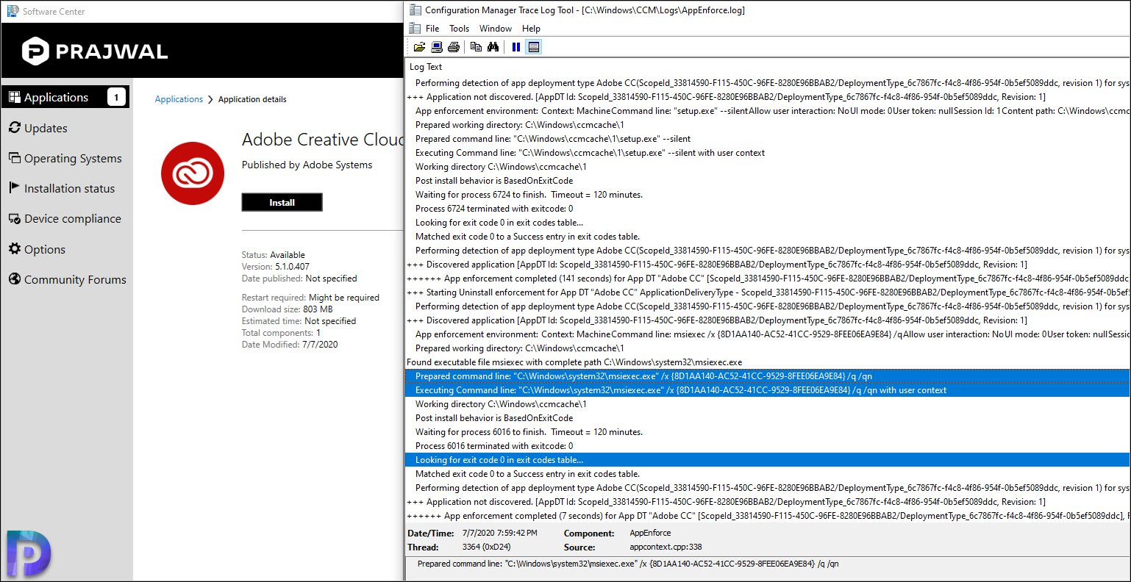Click the bottom detail pane command line text
Viewport: 1131px width, 582px height.
(x=628, y=564)
